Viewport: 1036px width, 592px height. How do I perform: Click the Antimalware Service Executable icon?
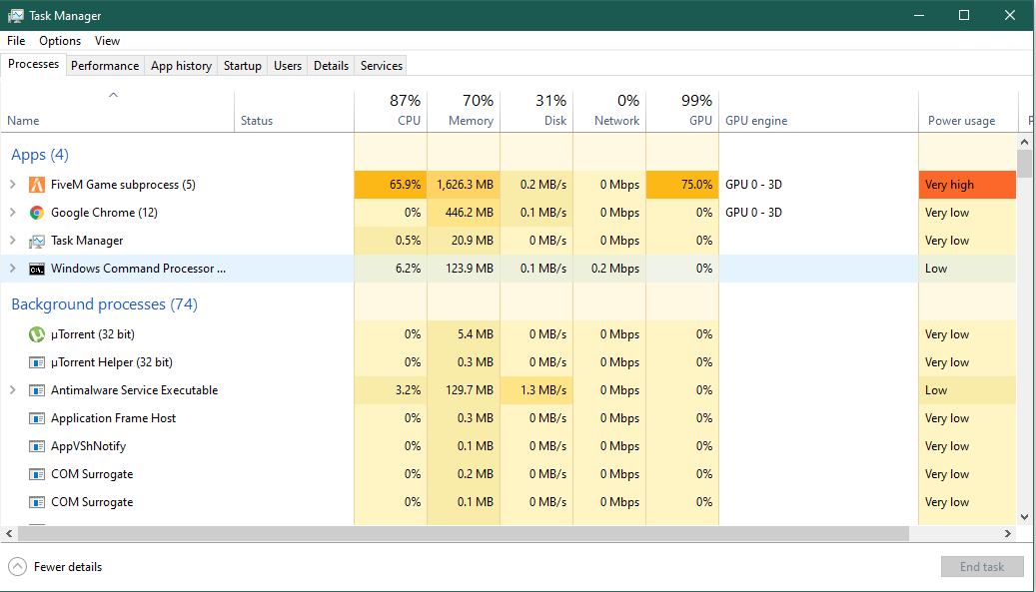click(x=37, y=390)
